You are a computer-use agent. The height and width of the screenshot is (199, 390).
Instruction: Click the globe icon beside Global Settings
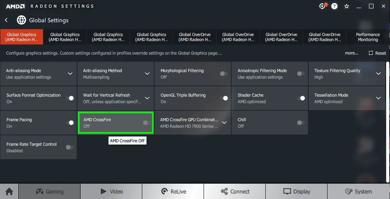click(x=21, y=20)
